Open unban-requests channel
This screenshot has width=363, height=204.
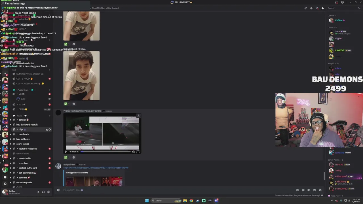point(31,182)
